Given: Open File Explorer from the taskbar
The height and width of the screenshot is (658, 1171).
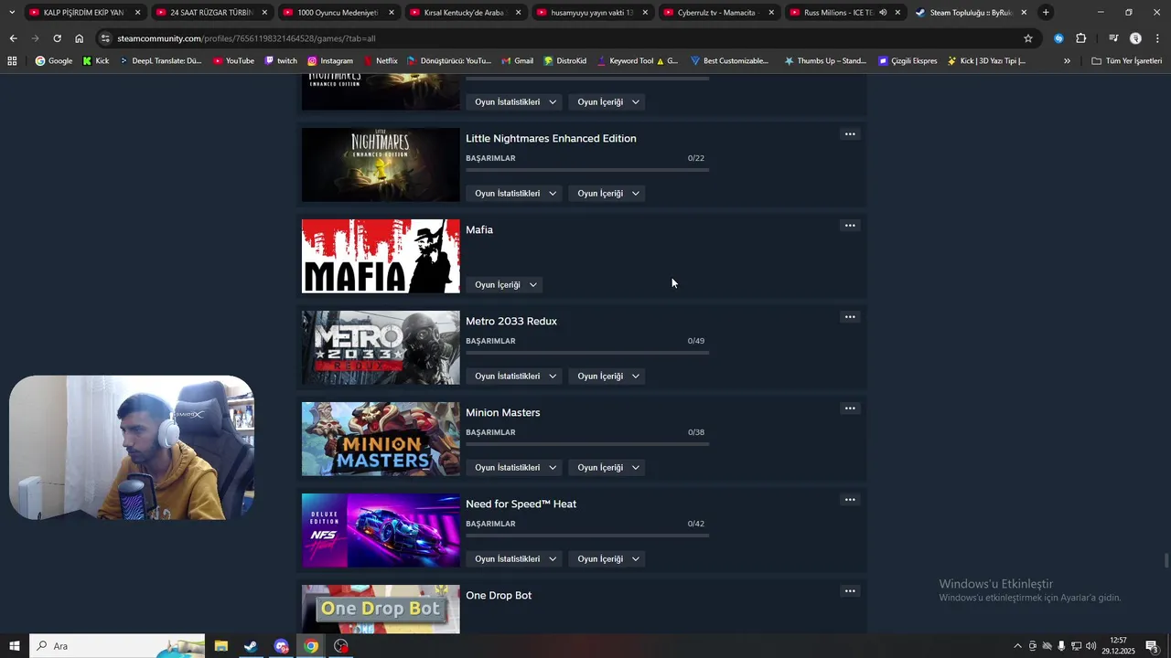Looking at the screenshot, I should click(x=220, y=646).
